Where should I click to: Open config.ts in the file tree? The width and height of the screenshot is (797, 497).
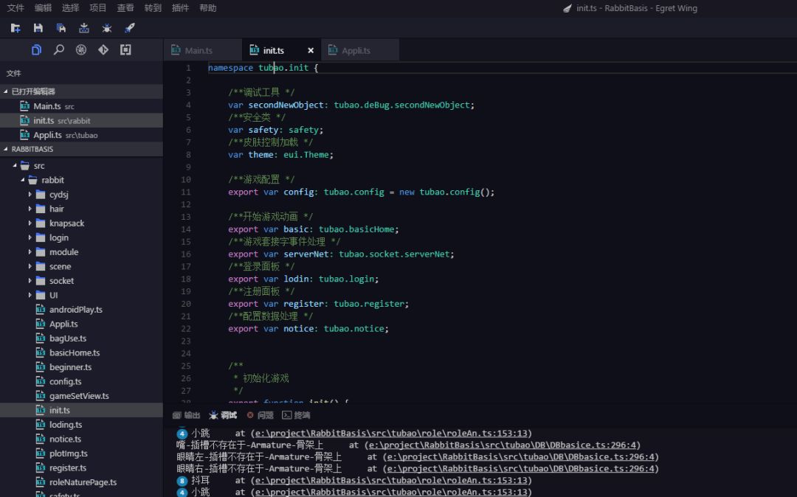coord(65,382)
